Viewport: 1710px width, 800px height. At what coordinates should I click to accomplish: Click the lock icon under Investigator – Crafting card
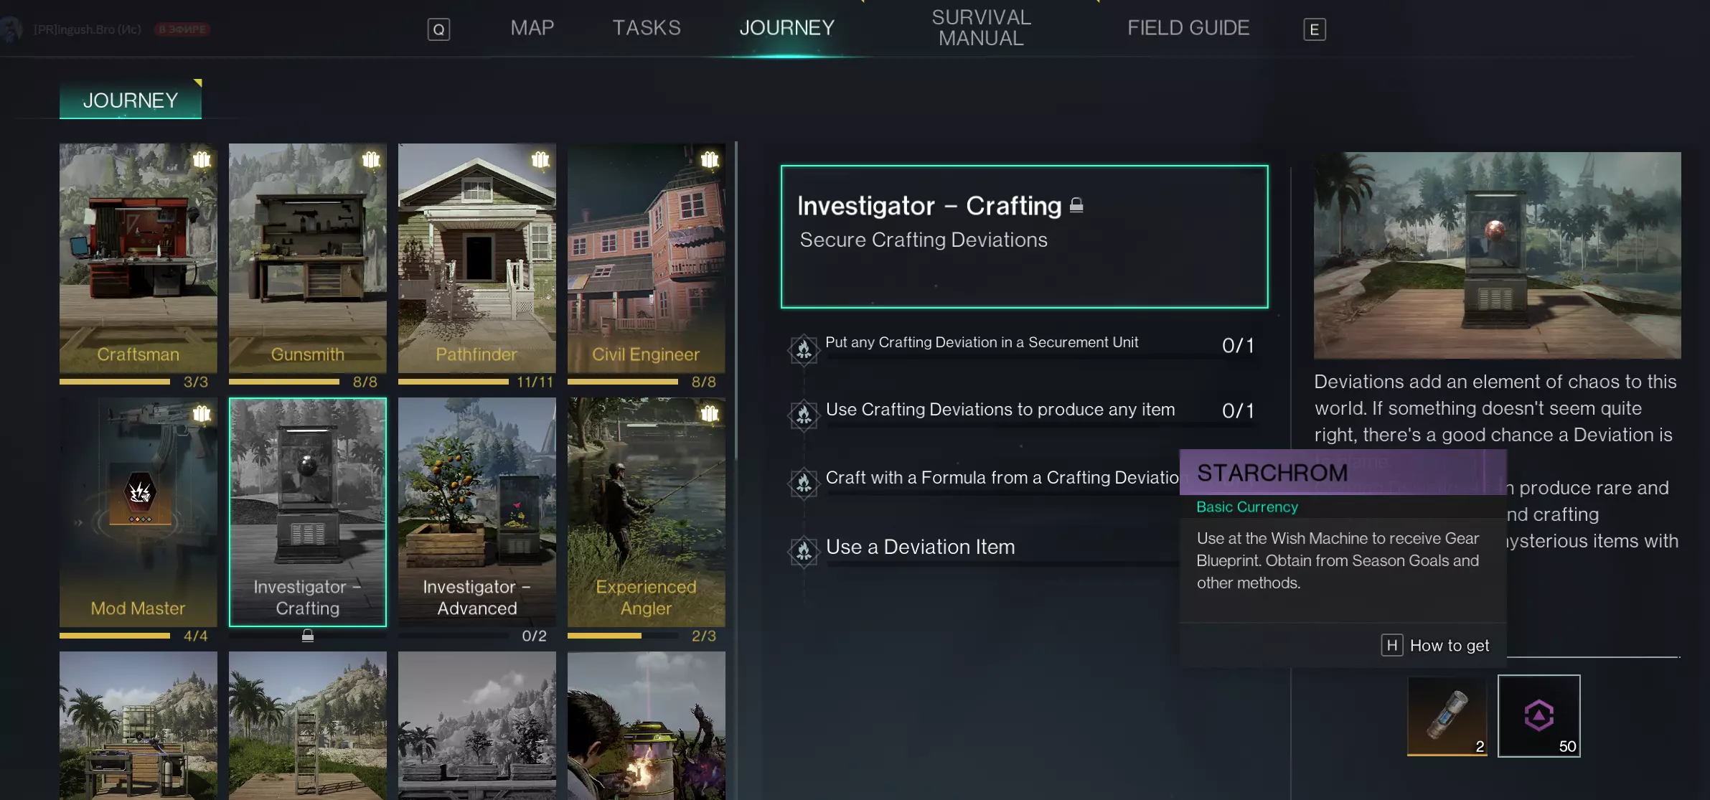coord(308,636)
